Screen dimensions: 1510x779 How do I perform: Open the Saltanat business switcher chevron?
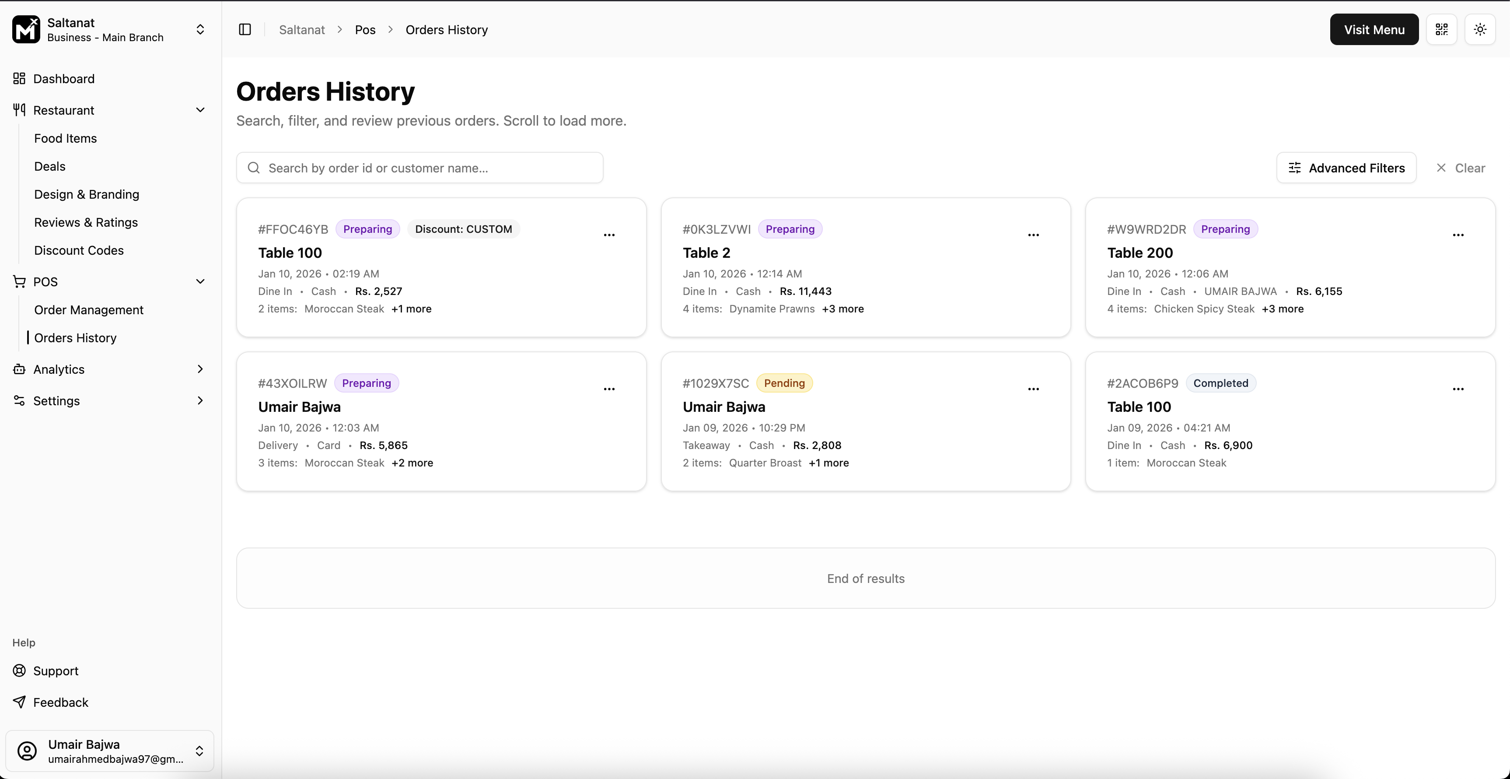[x=200, y=29]
